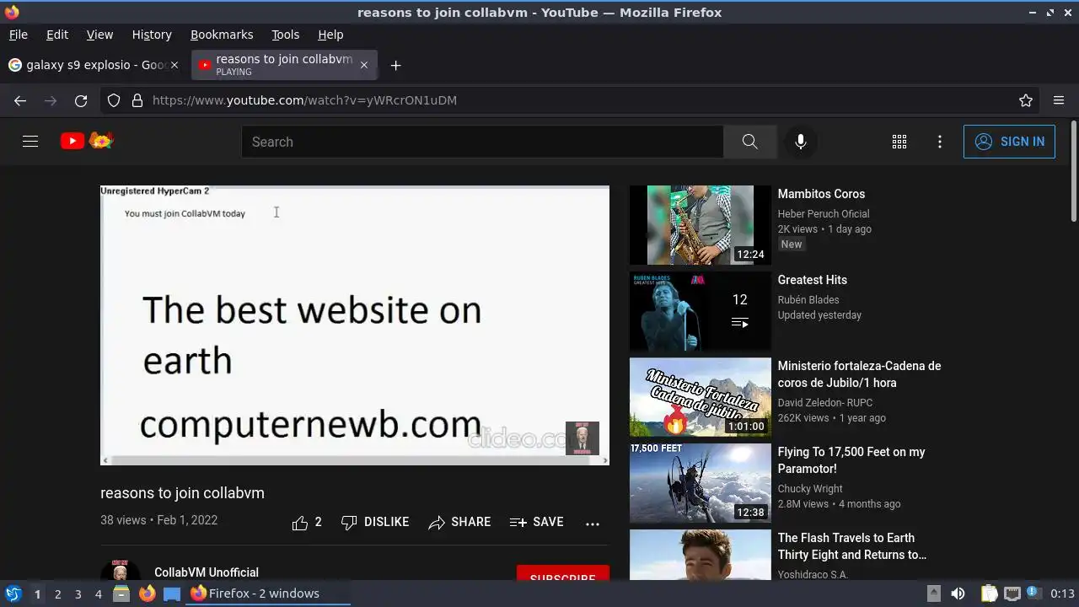
Task: Open the tracking protection shield icon
Action: coord(114,100)
